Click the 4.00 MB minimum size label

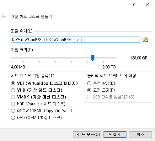click(18, 67)
